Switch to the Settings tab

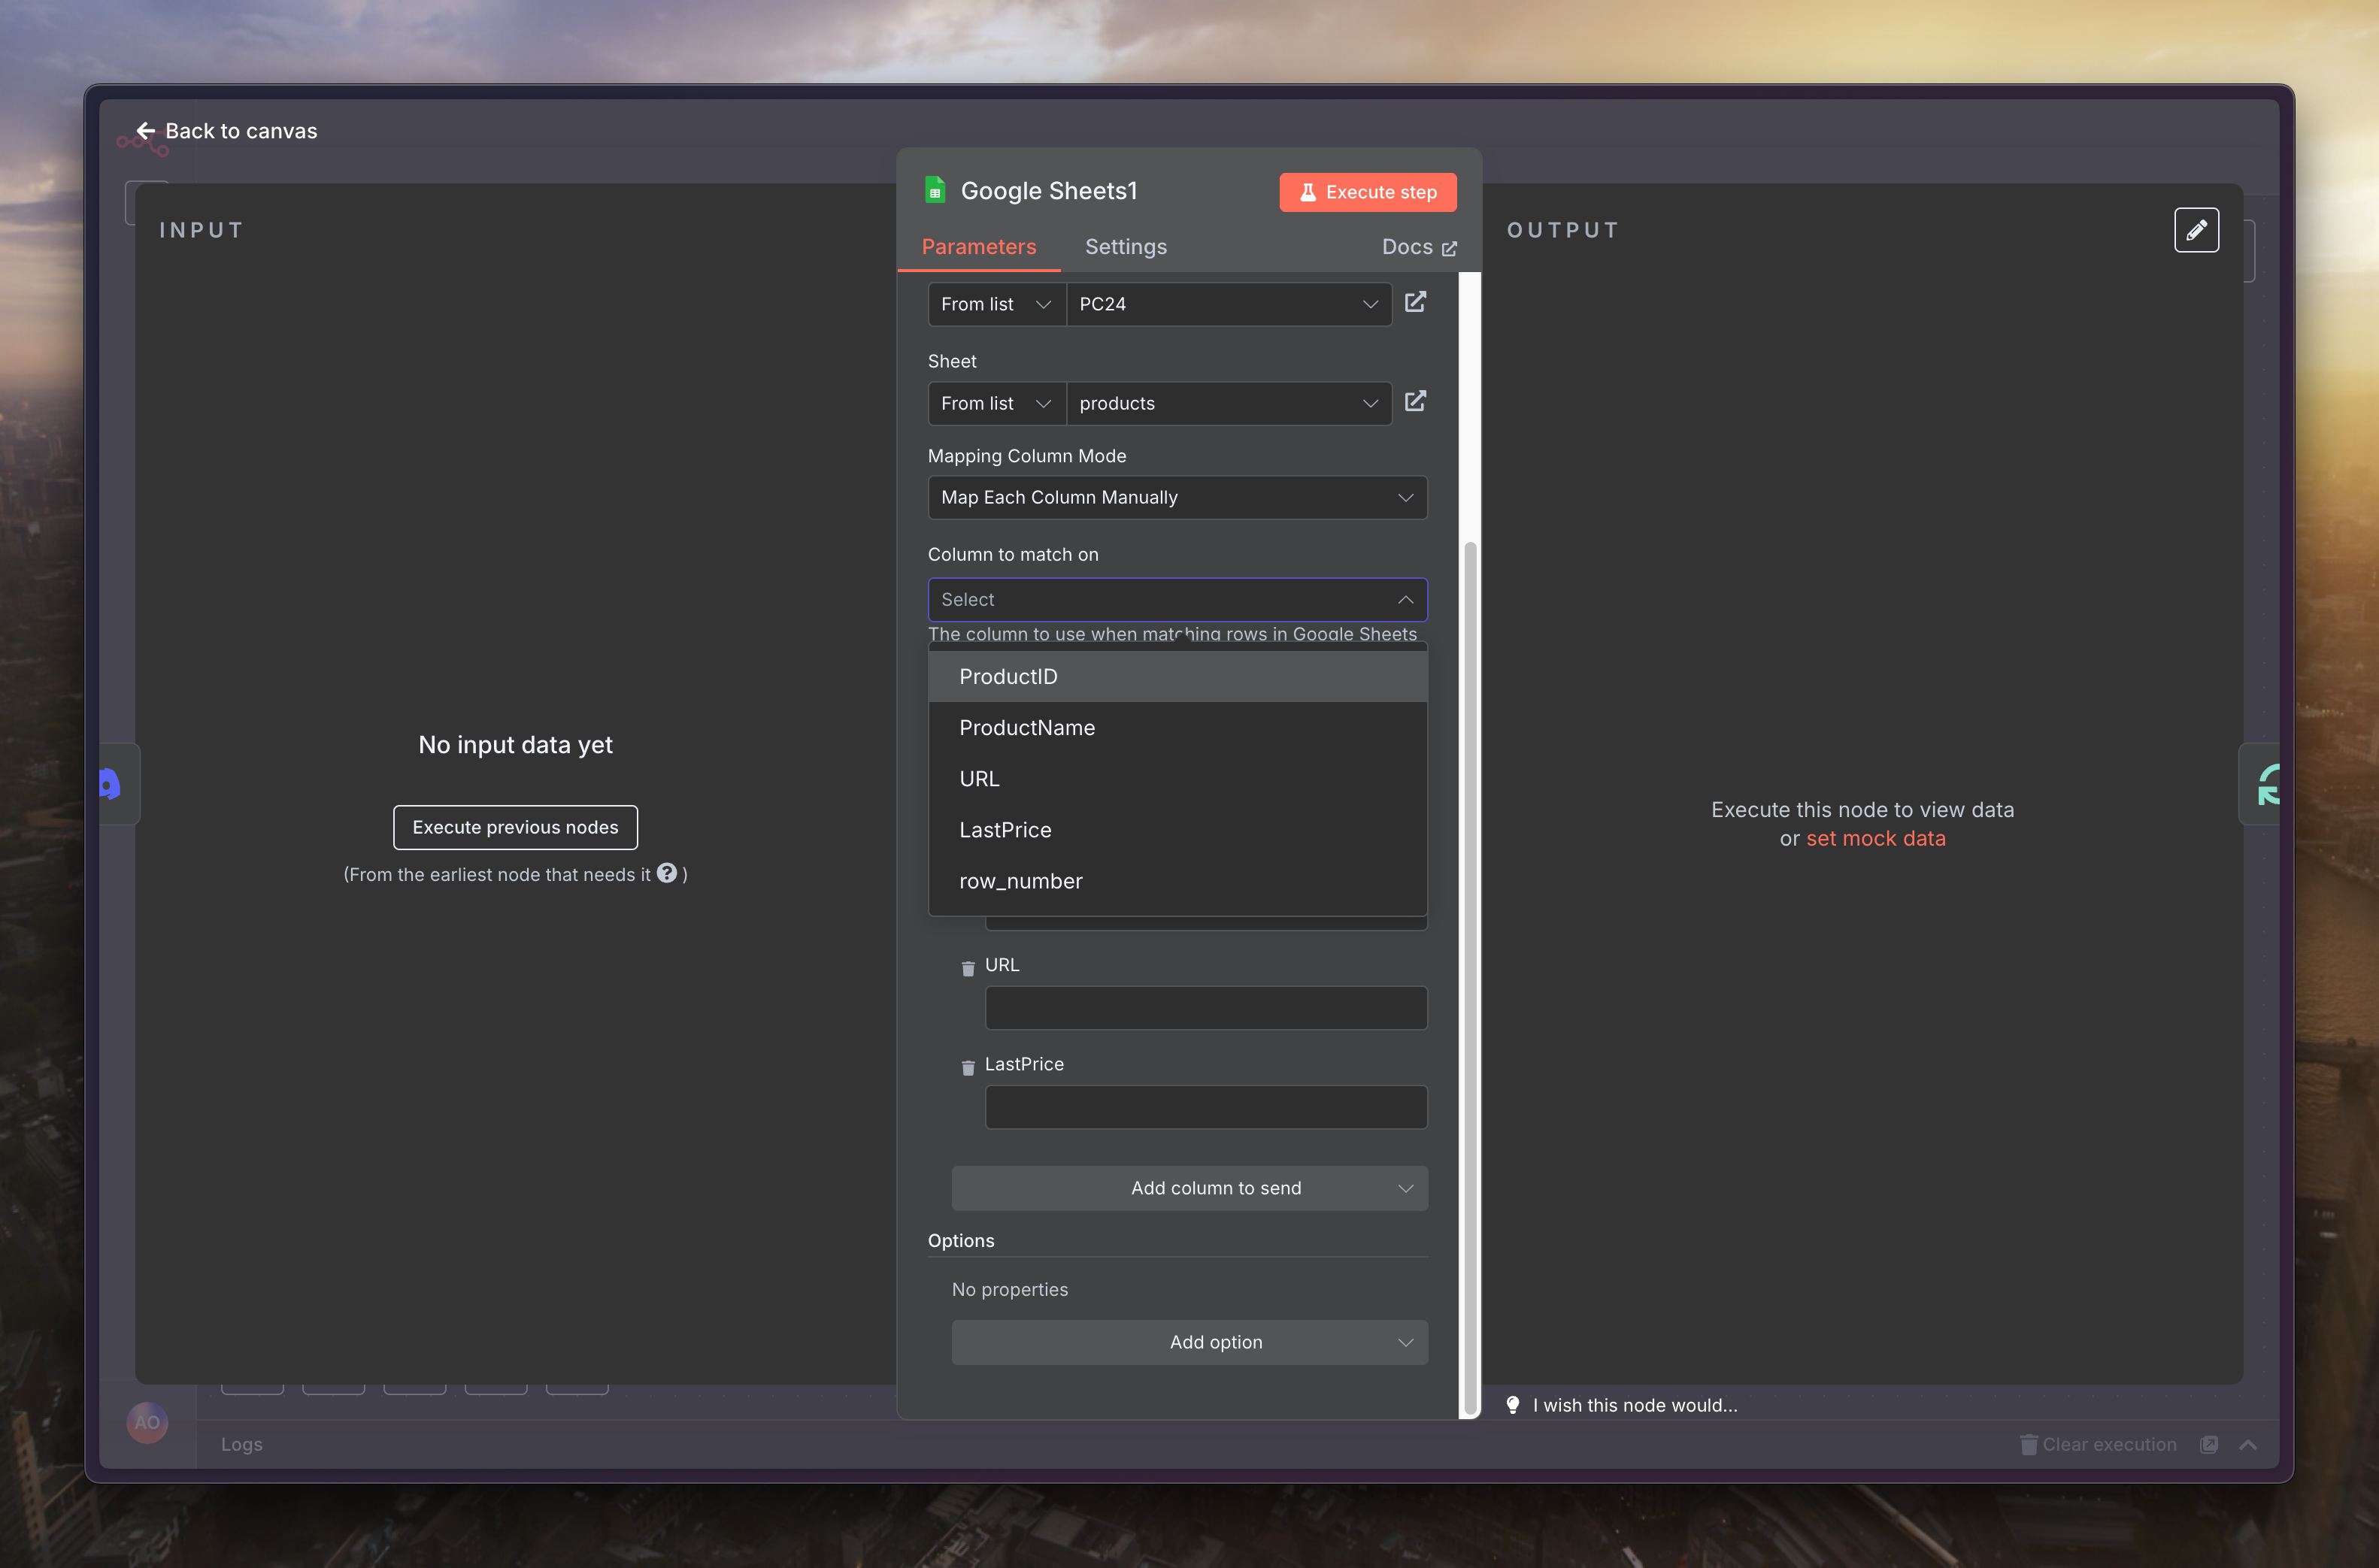(1125, 247)
